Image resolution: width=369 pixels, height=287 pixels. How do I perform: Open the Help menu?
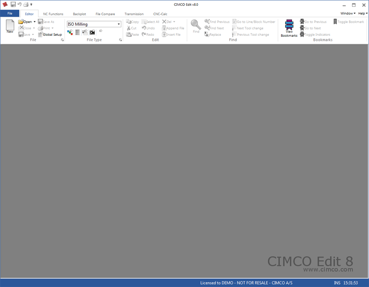[x=363, y=13]
